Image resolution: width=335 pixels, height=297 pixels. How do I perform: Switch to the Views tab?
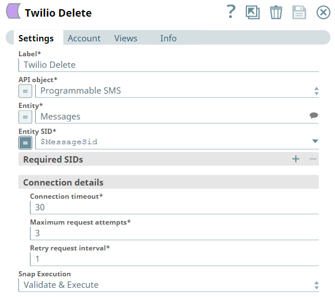[125, 38]
